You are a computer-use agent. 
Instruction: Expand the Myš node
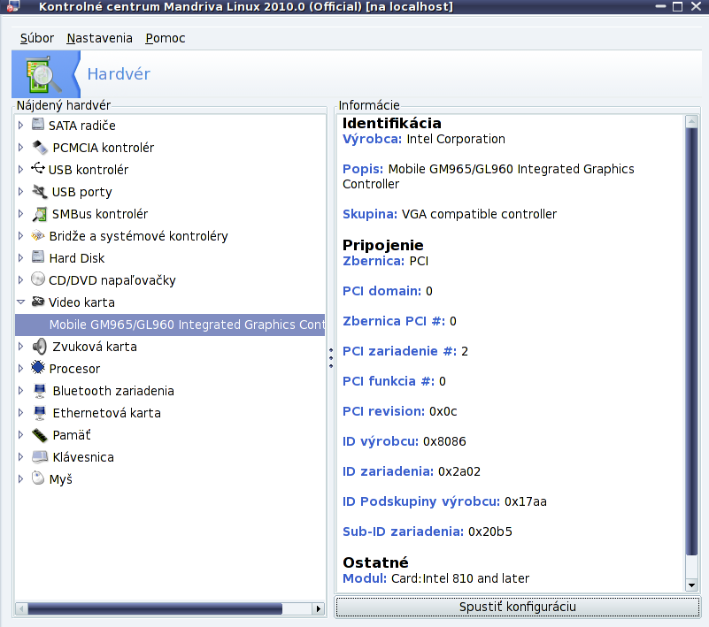(20, 479)
